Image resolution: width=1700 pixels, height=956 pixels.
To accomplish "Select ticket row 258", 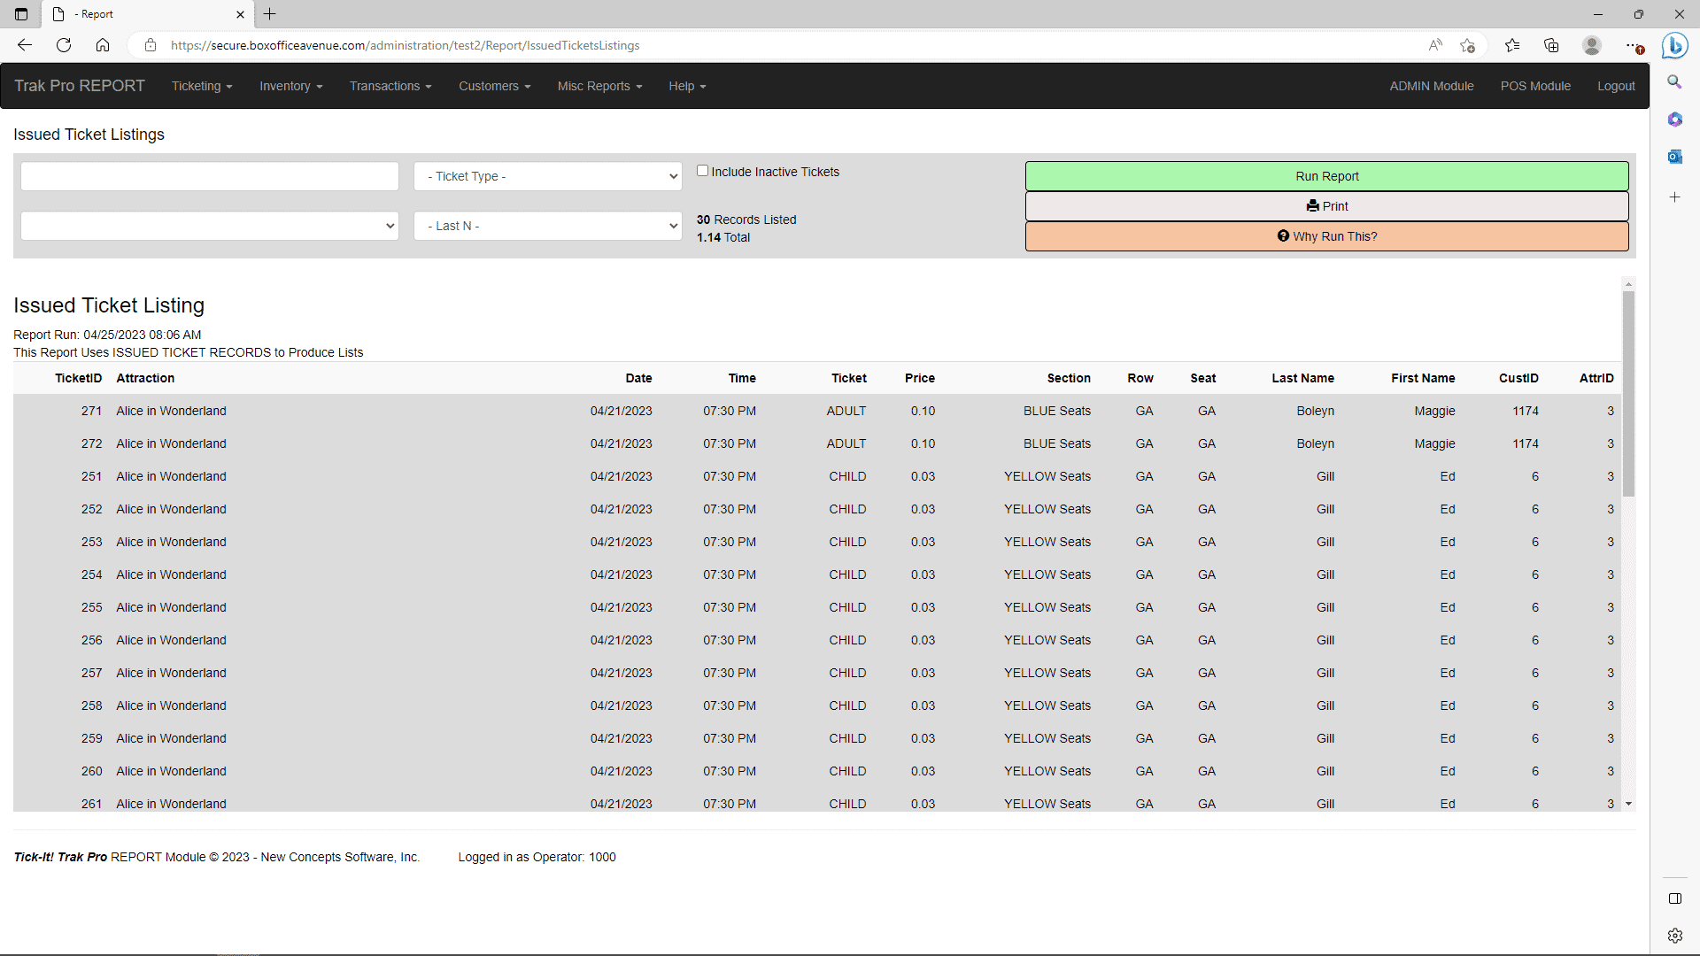I will [816, 705].
